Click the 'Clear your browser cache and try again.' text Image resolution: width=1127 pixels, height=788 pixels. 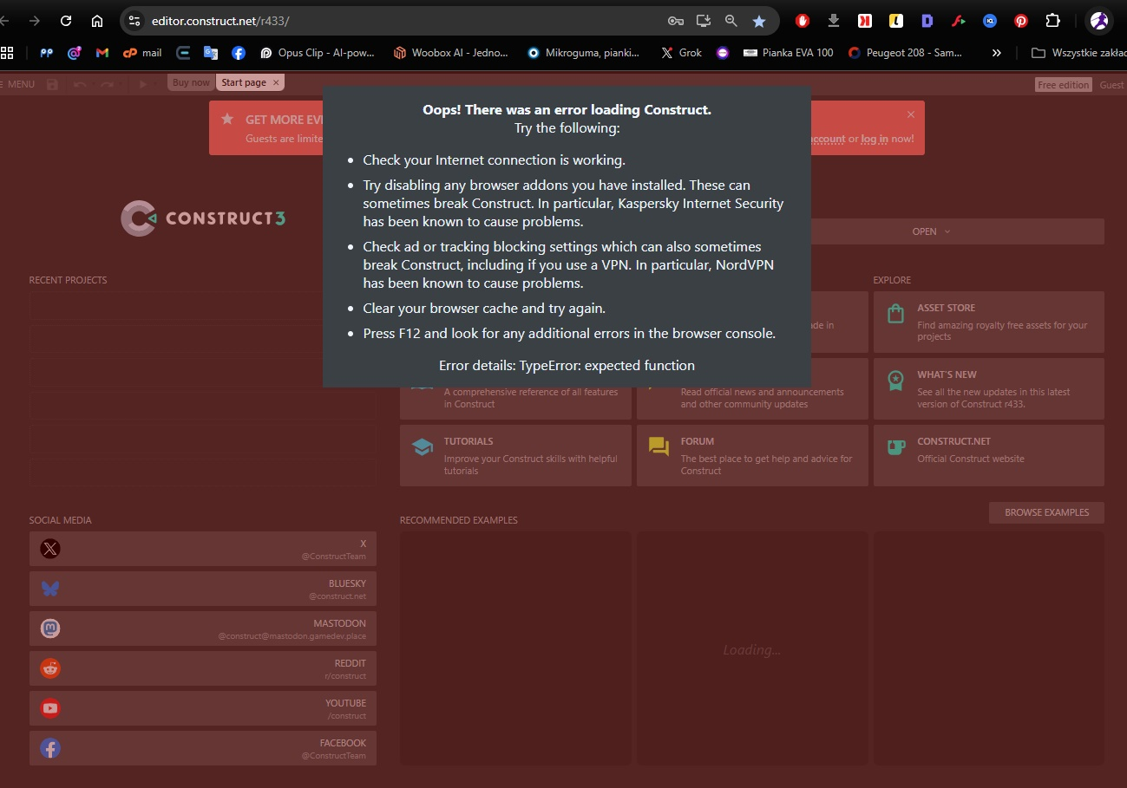click(484, 309)
